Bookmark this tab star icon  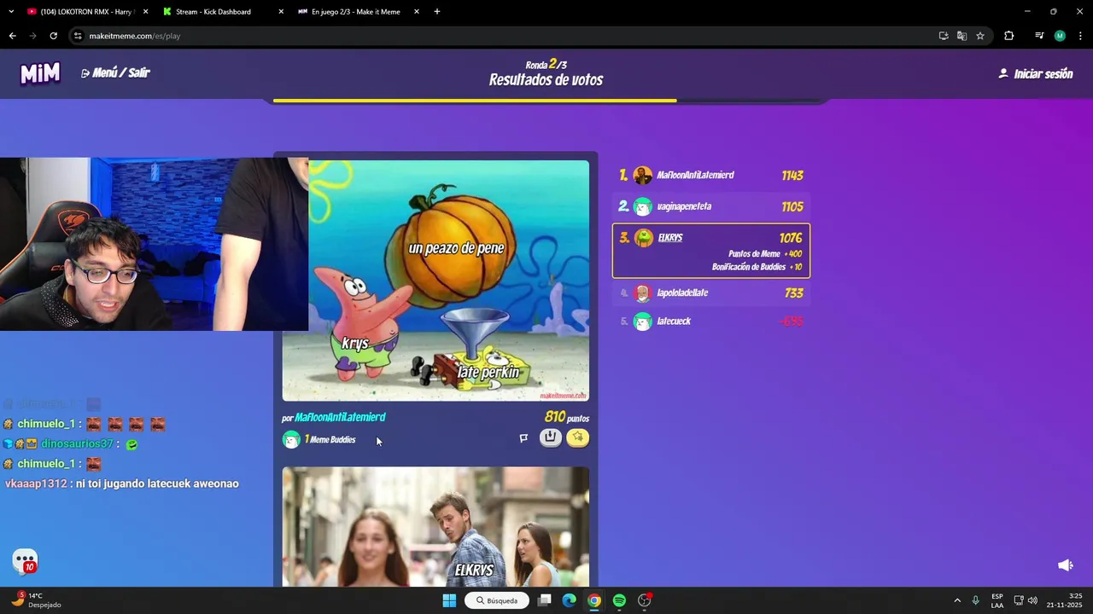pos(980,36)
